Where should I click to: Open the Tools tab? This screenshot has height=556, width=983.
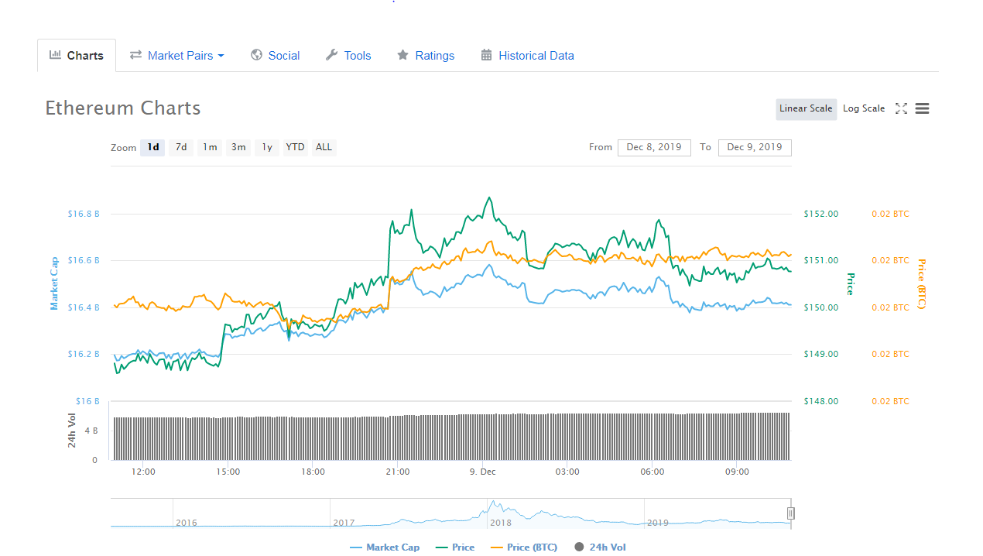coord(348,56)
